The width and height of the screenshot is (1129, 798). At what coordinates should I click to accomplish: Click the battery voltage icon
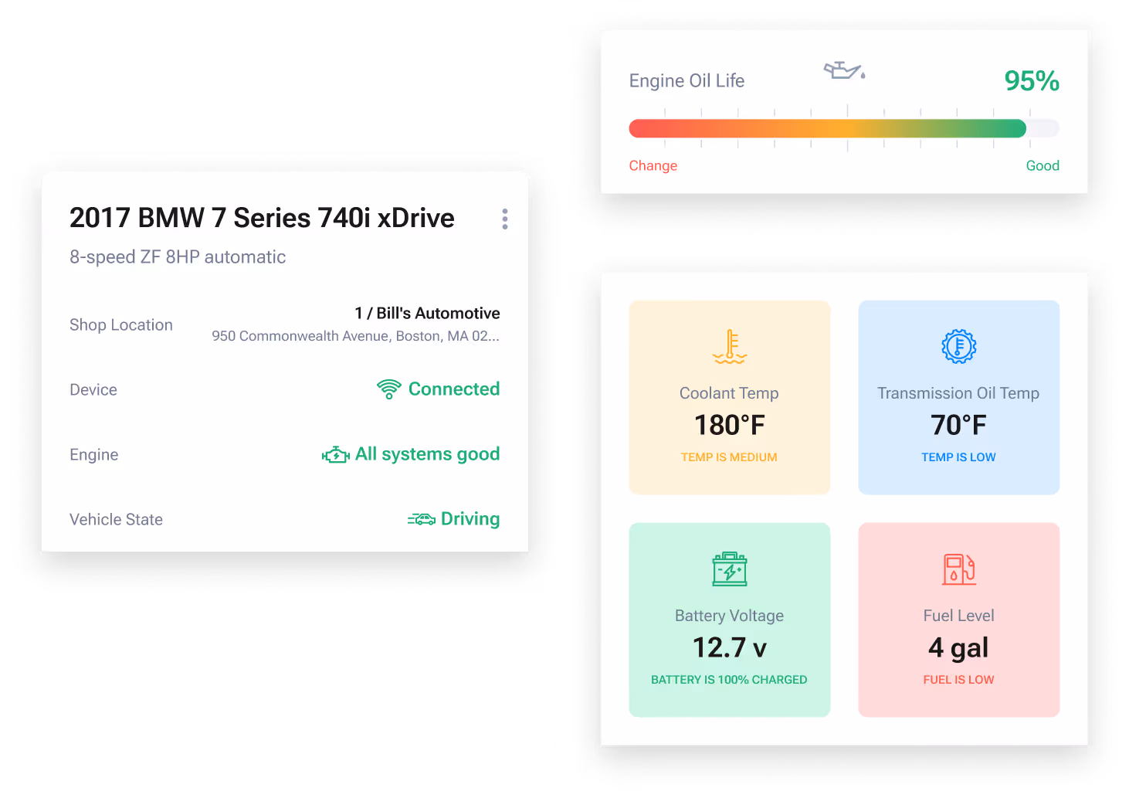[729, 569]
